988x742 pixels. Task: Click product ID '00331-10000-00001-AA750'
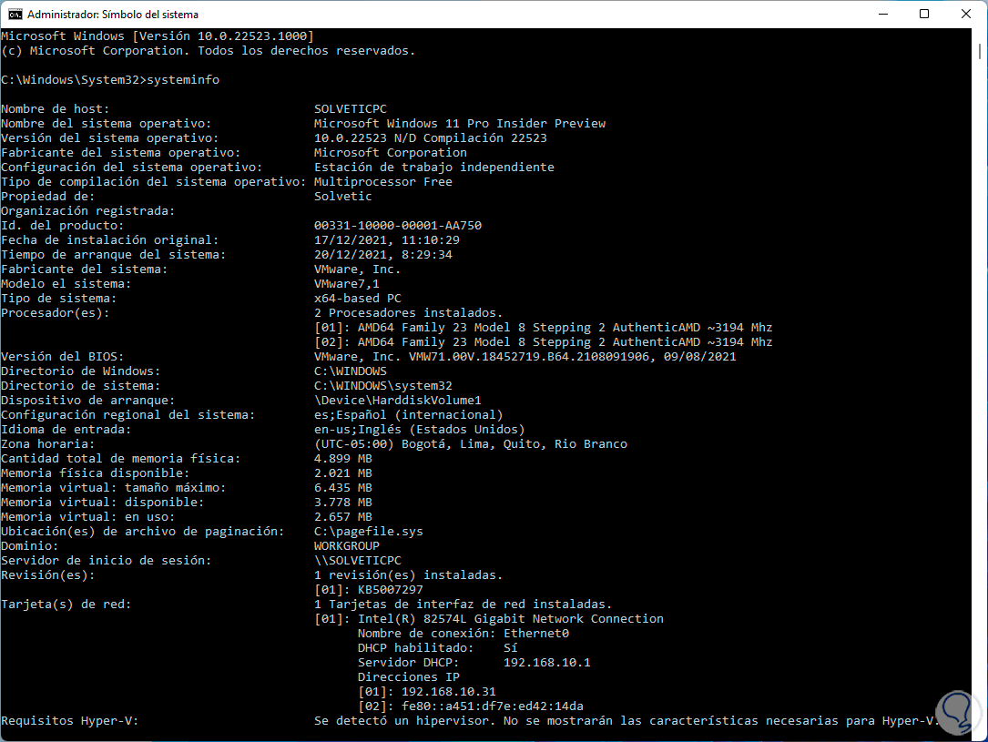398,226
